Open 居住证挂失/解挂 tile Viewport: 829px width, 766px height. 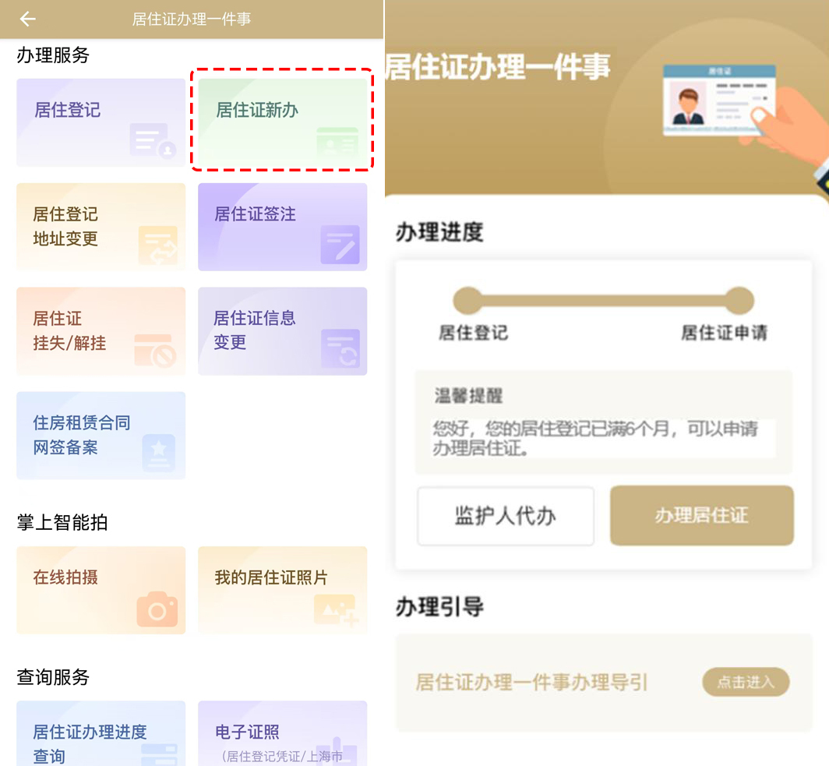101,331
